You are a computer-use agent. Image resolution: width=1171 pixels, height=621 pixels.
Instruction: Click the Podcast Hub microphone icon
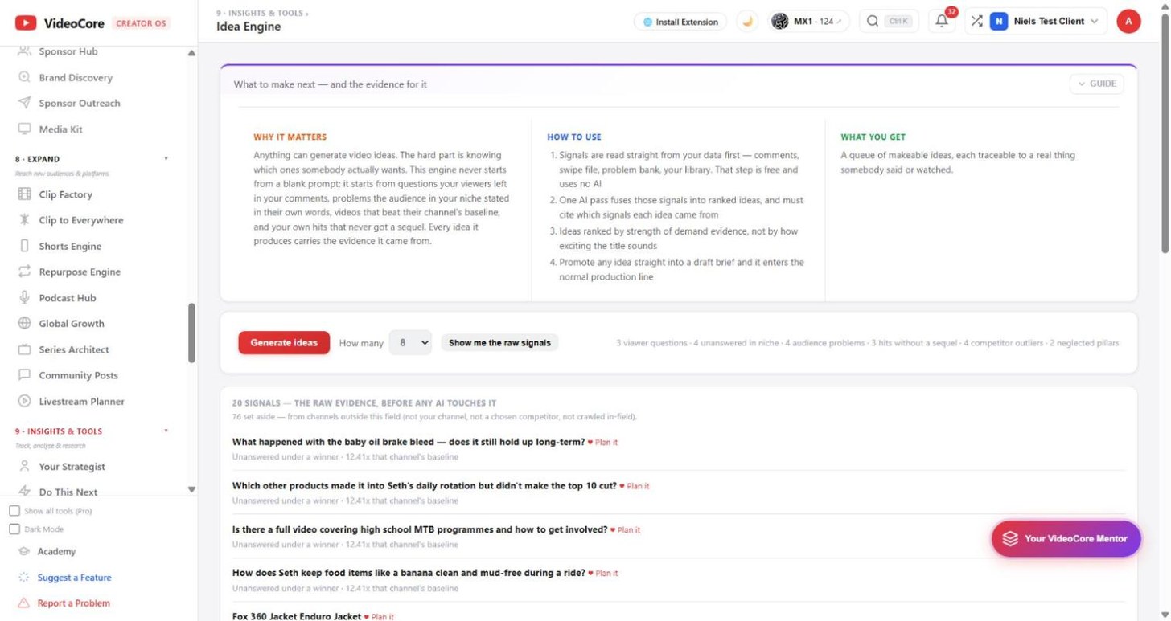pos(24,298)
